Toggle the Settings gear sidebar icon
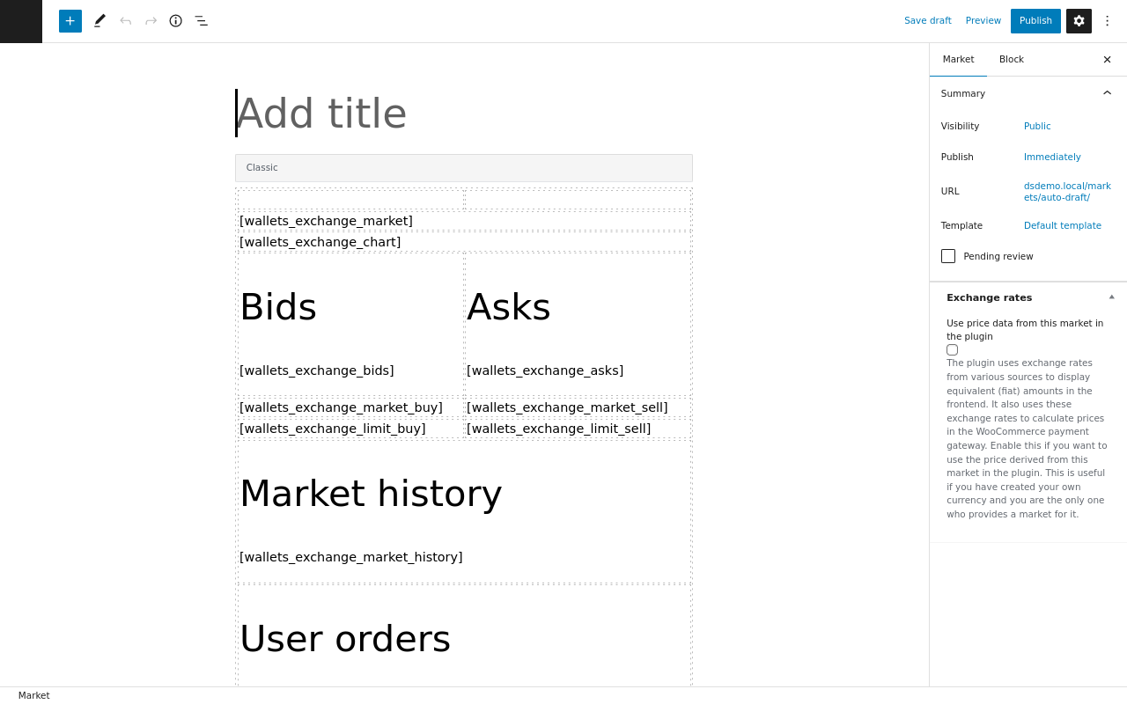 point(1079,21)
